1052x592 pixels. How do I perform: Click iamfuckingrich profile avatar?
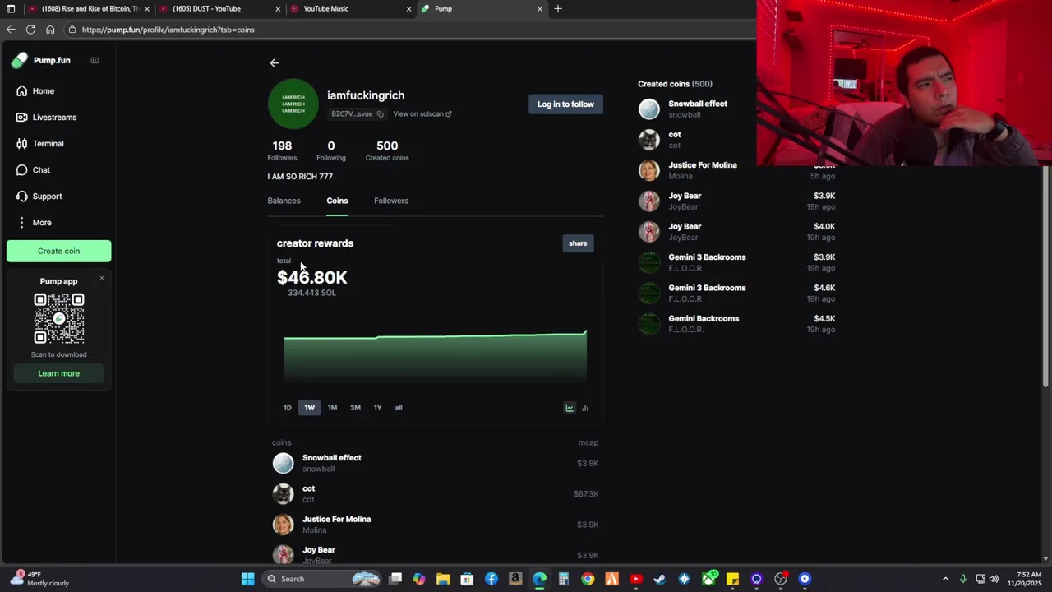tap(293, 104)
